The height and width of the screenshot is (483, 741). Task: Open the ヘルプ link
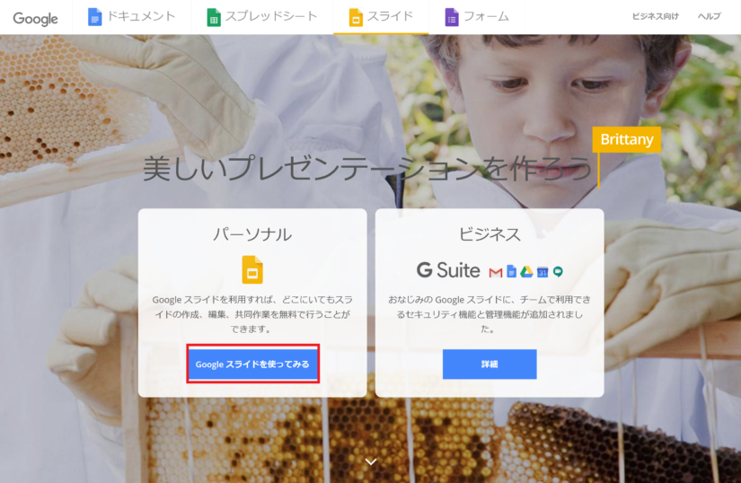click(x=710, y=16)
